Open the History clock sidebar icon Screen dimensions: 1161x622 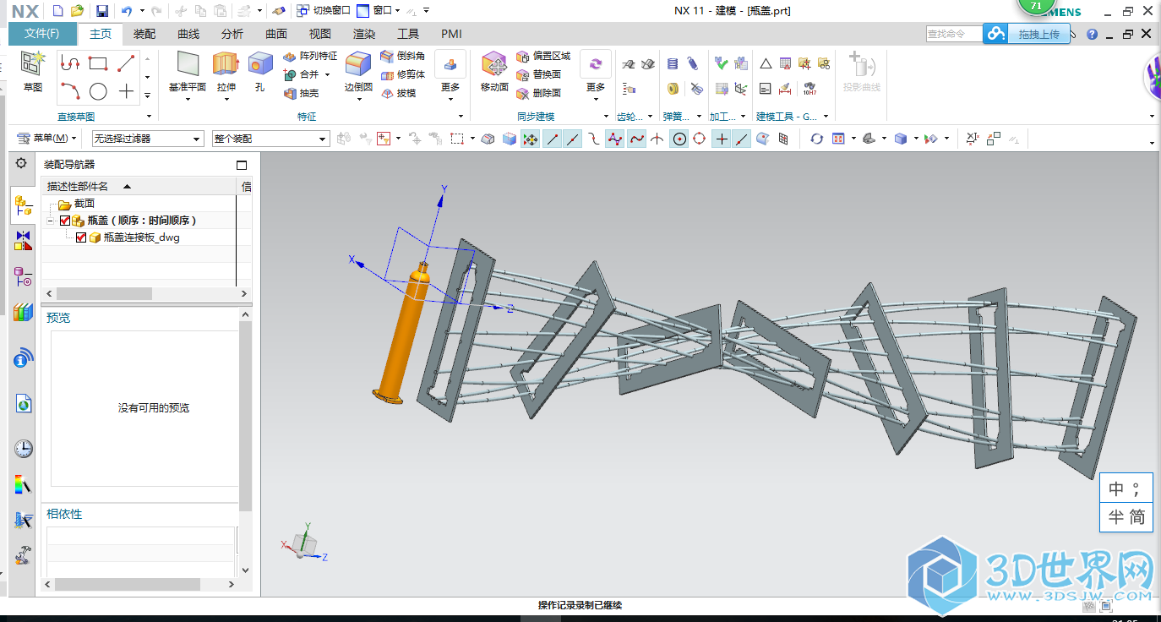coord(23,449)
